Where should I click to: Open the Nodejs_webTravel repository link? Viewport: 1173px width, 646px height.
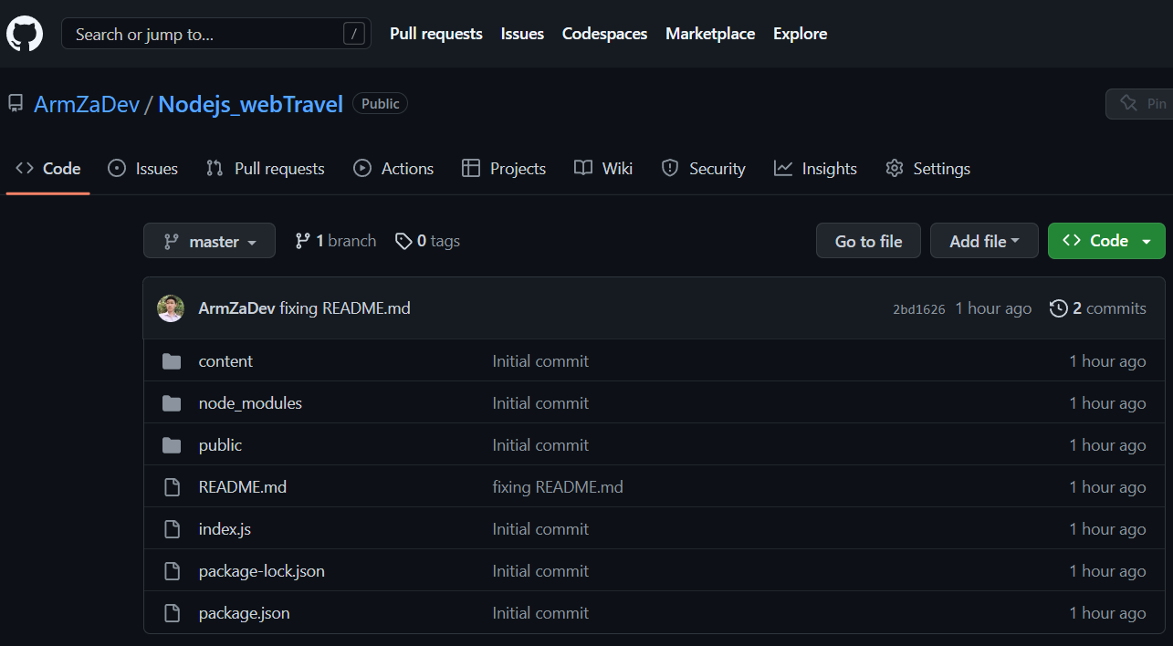[x=250, y=104]
